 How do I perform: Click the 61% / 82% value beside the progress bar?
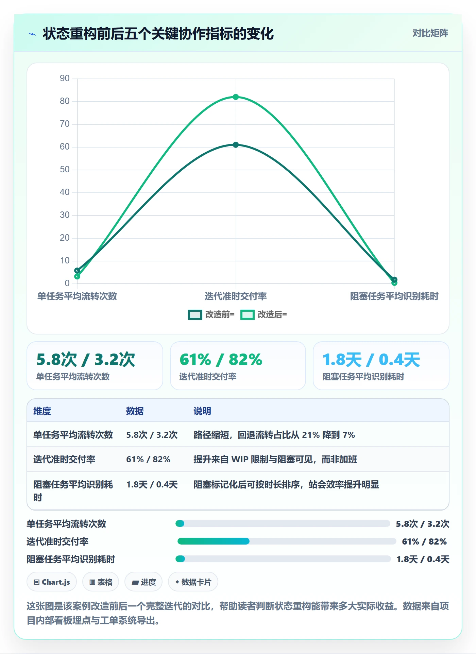click(424, 541)
